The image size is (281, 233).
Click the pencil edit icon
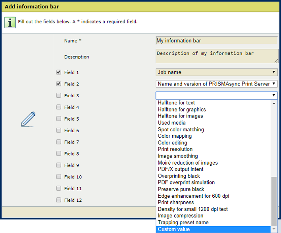(28, 119)
